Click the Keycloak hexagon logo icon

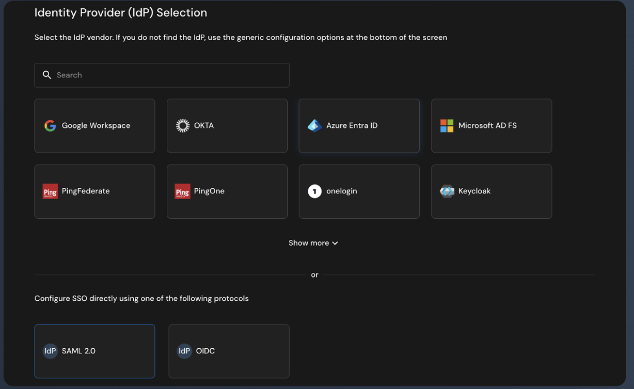click(x=447, y=191)
